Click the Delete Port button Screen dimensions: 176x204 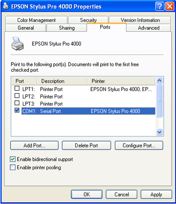[x=86, y=146]
